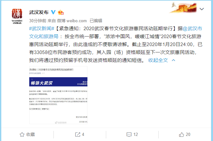Image resolution: width=213 pixels, height=141 pixels.
Task: Click the 武汉发布 avatar logo
Action: coord(17,16)
